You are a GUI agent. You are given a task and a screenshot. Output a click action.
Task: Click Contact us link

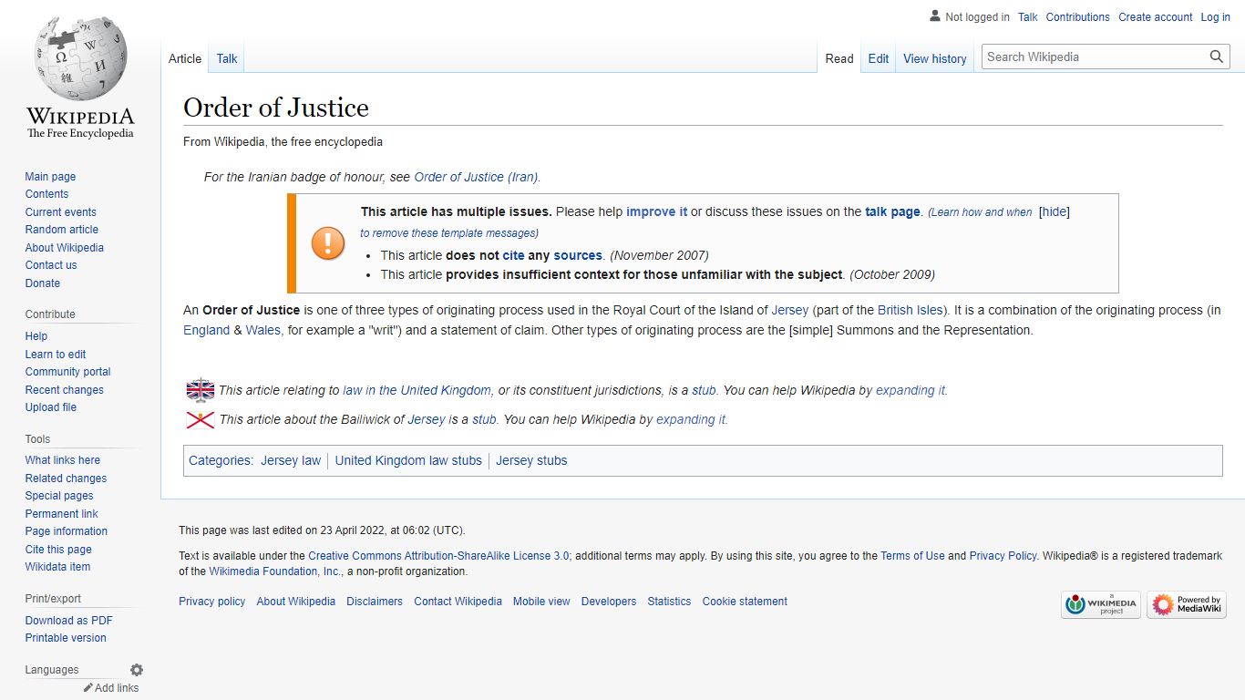click(x=51, y=265)
